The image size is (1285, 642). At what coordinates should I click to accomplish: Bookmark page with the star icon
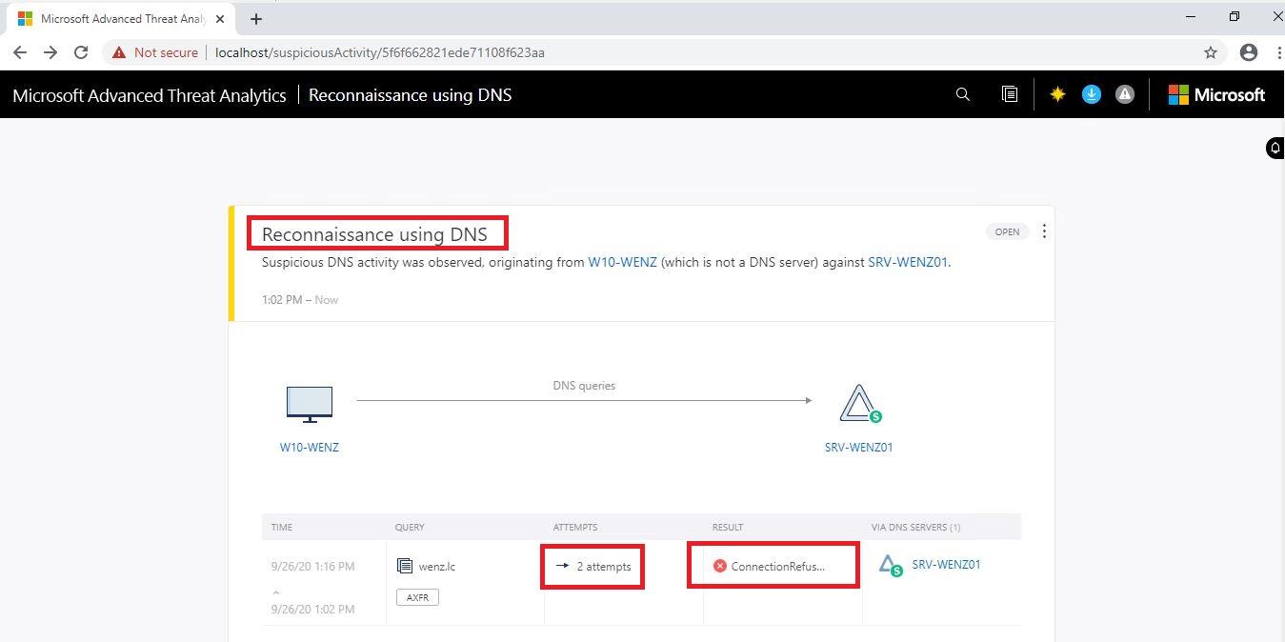pyautogui.click(x=1211, y=52)
